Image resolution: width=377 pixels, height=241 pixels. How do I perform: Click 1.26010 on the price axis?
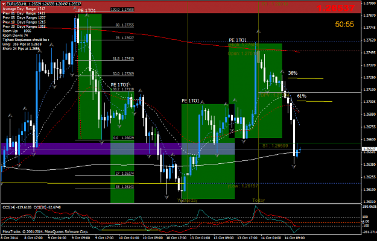pyautogui.click(x=369, y=202)
